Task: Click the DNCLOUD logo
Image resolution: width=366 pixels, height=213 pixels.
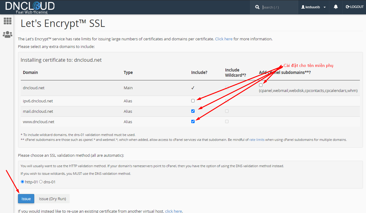Action: point(30,7)
